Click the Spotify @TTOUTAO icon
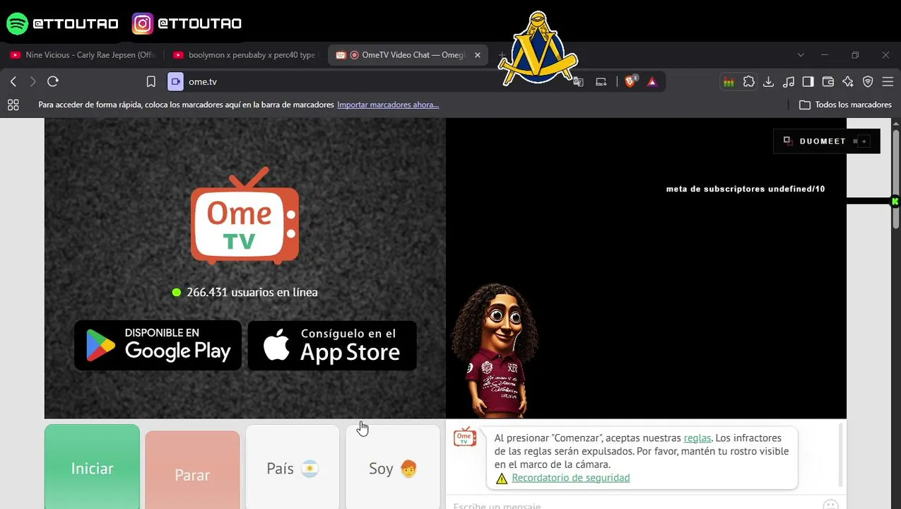901x509 pixels. pos(17,23)
